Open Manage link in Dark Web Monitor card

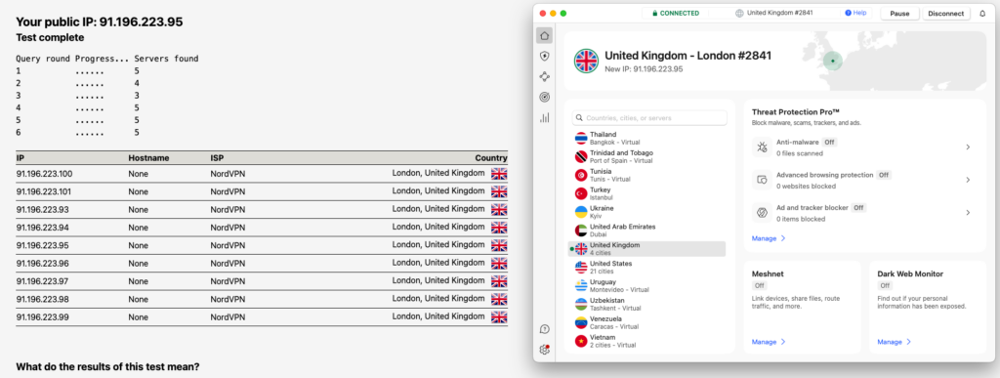click(x=895, y=342)
